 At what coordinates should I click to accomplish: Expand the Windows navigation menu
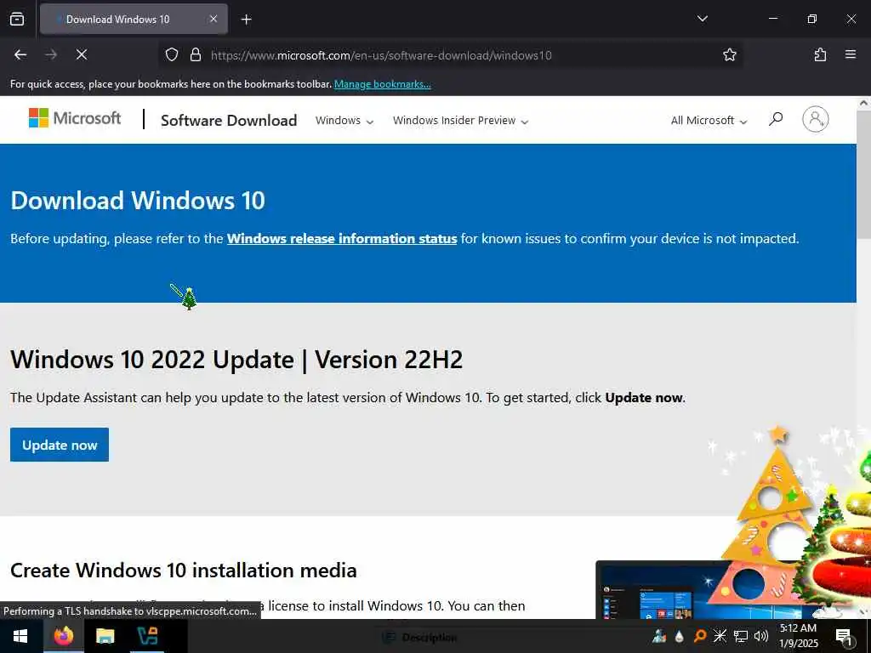click(x=344, y=121)
